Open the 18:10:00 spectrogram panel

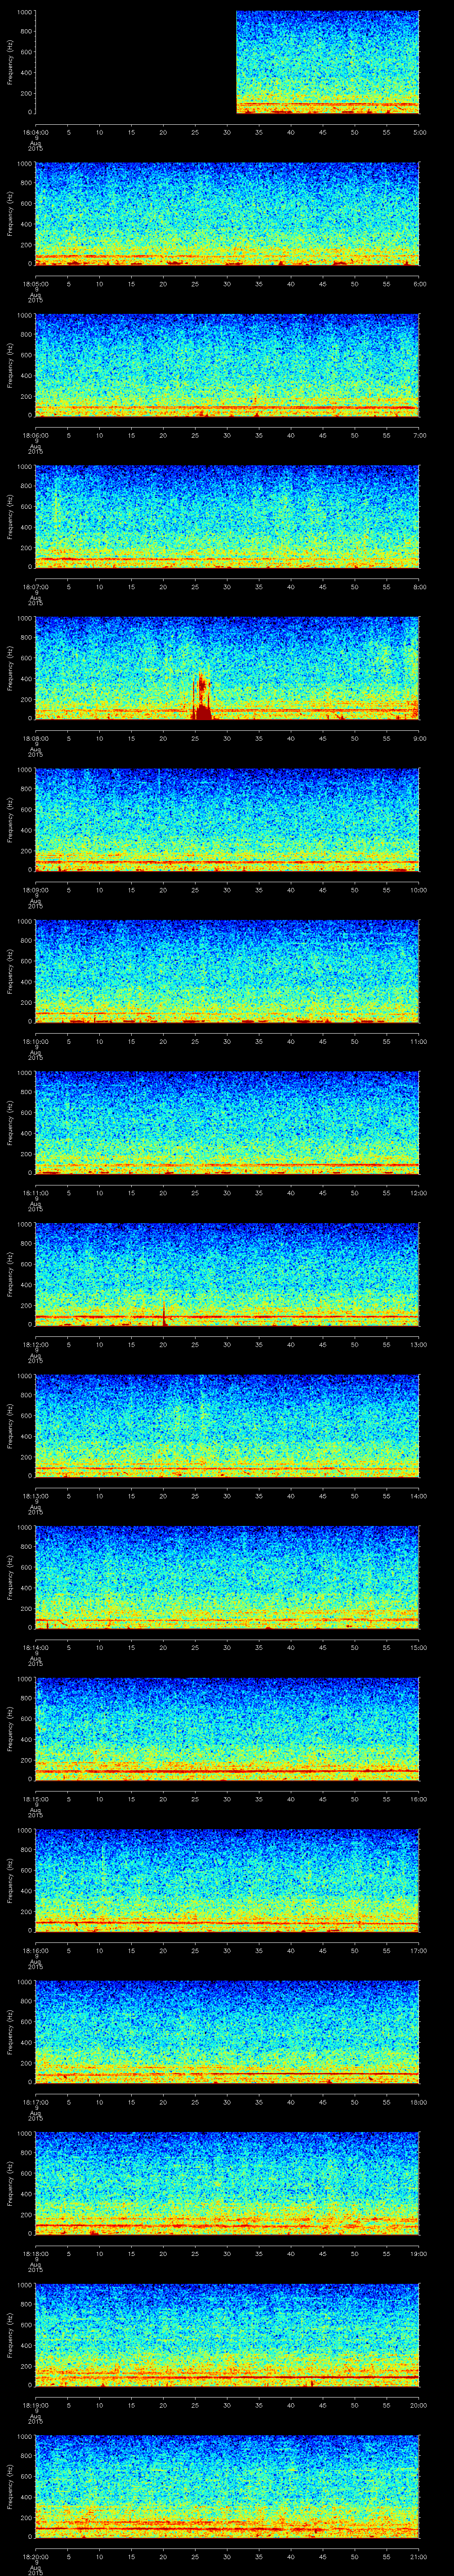coord(227,971)
